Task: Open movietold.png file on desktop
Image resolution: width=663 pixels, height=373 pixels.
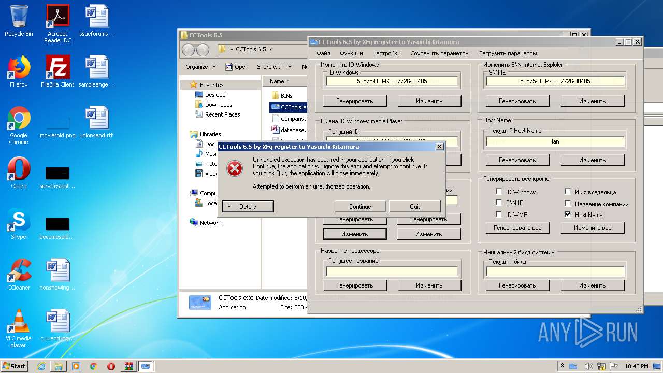Action: tap(57, 128)
